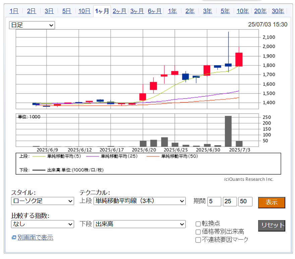Click the 1,400 price axis label
This screenshot has height=259, width=295.
point(269,103)
